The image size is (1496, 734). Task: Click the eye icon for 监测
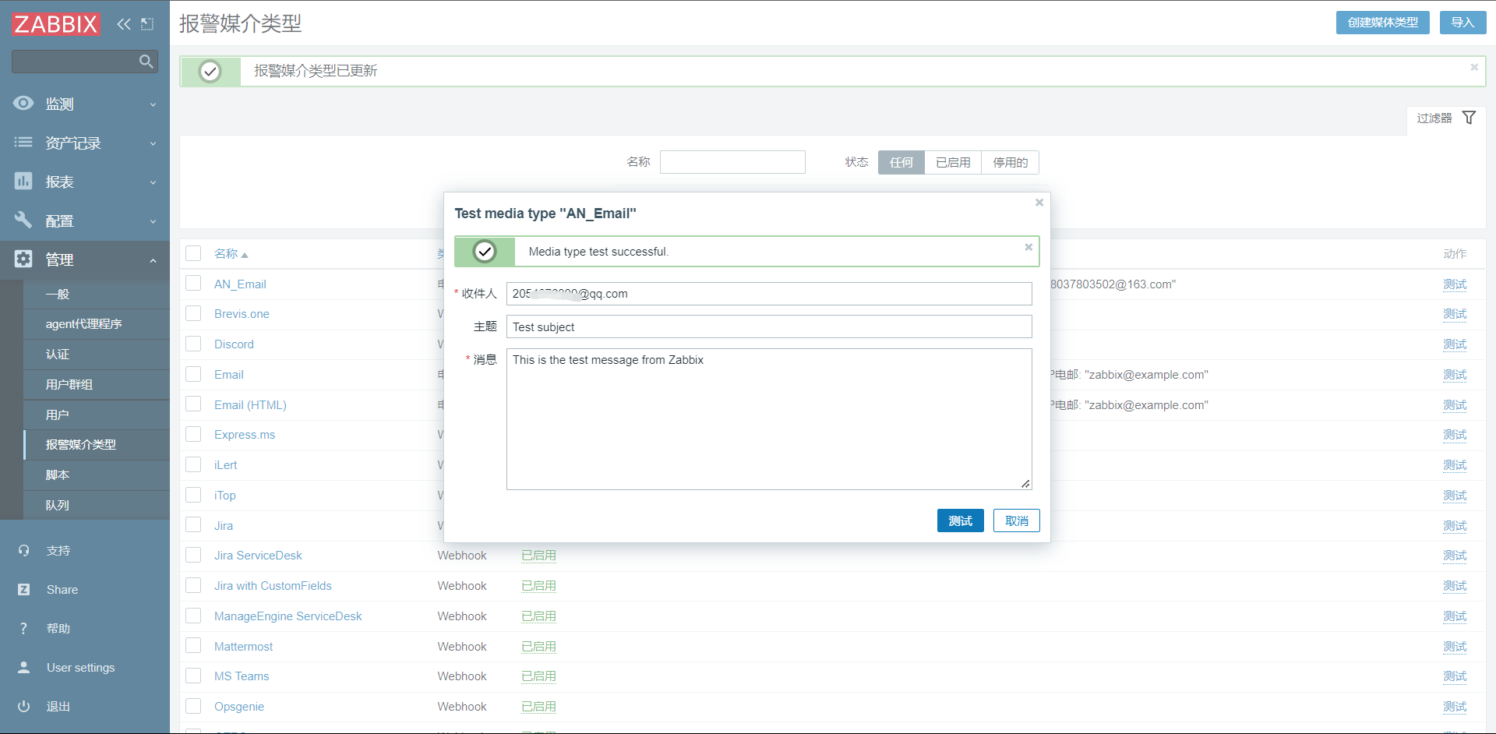23,103
